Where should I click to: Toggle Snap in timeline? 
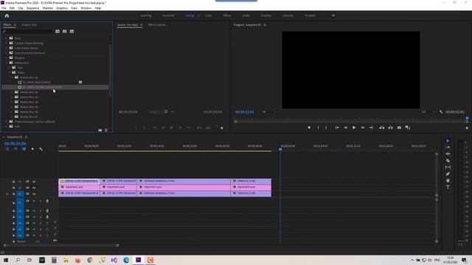[x=15, y=149]
